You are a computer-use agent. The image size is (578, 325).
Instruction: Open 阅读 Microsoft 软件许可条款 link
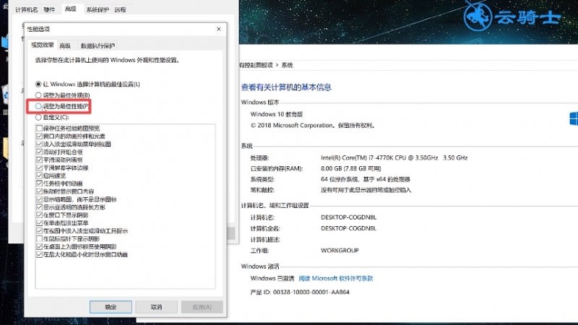336,279
